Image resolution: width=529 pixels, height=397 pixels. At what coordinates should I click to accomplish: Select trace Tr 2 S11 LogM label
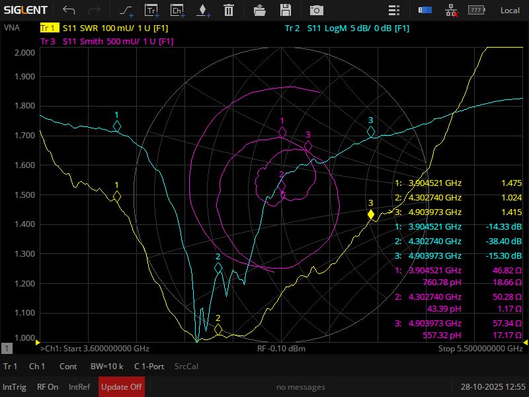(346, 28)
